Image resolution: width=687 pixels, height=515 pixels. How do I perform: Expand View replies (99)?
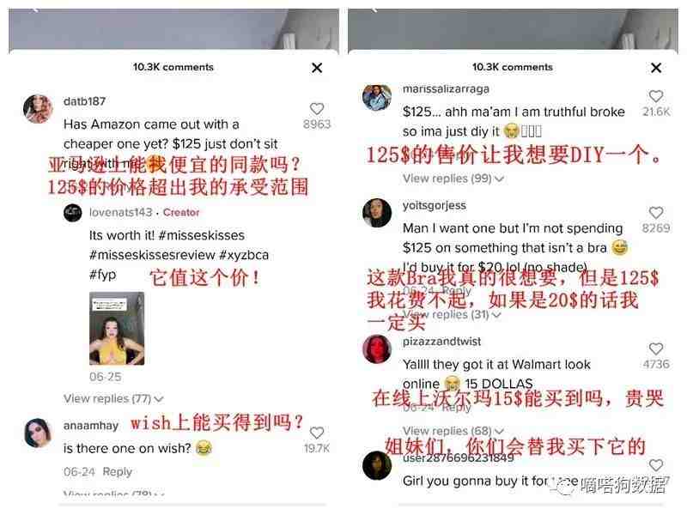[453, 179]
